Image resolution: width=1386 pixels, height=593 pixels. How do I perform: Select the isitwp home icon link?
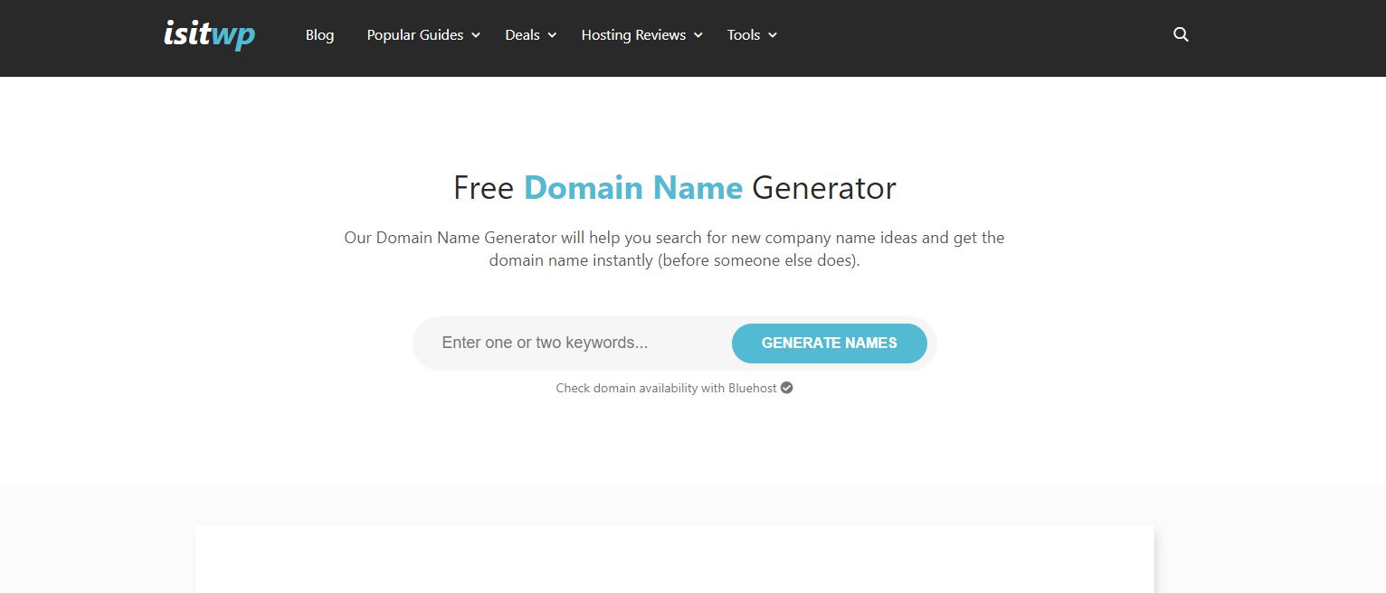208,35
